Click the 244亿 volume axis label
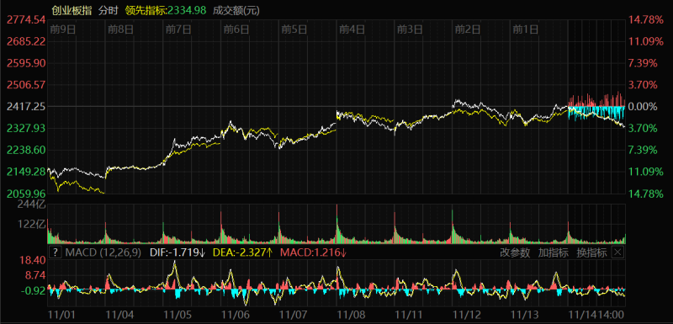Image resolution: width=673 pixels, height=324 pixels. tap(31, 204)
